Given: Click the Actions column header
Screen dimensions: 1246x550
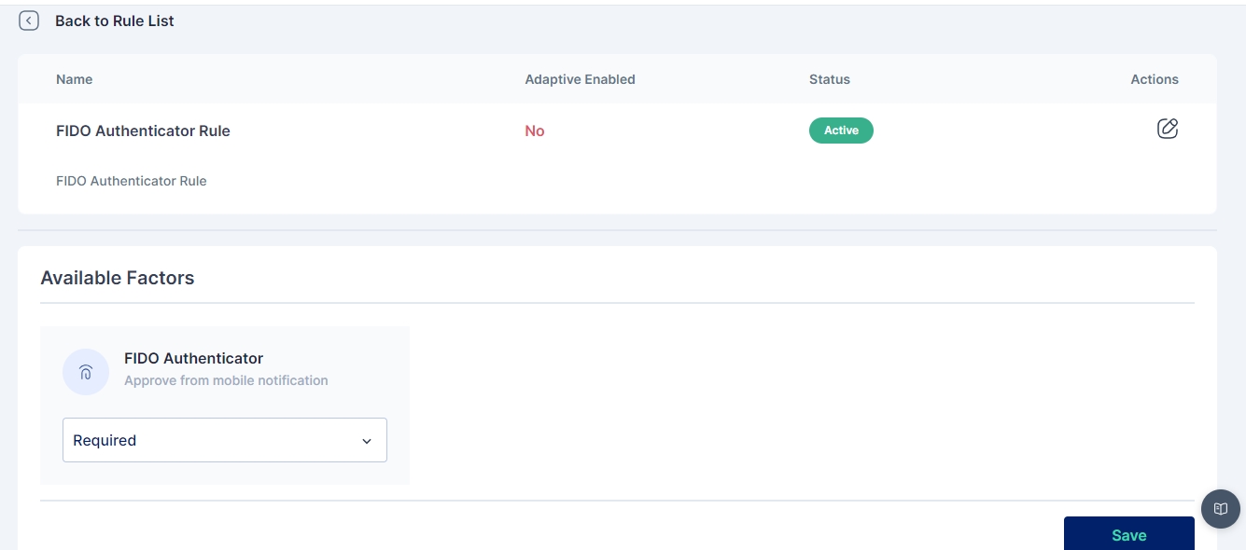Looking at the screenshot, I should point(1154,79).
